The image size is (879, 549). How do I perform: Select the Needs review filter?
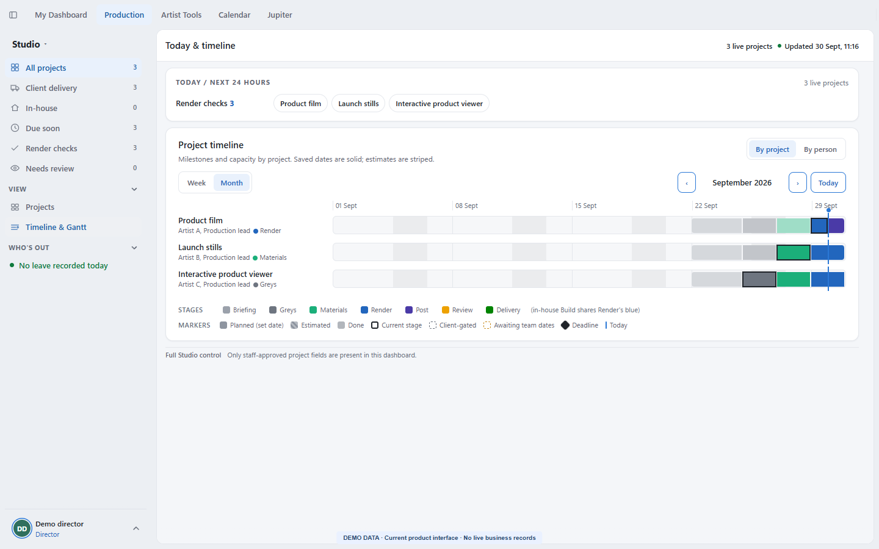(x=74, y=168)
